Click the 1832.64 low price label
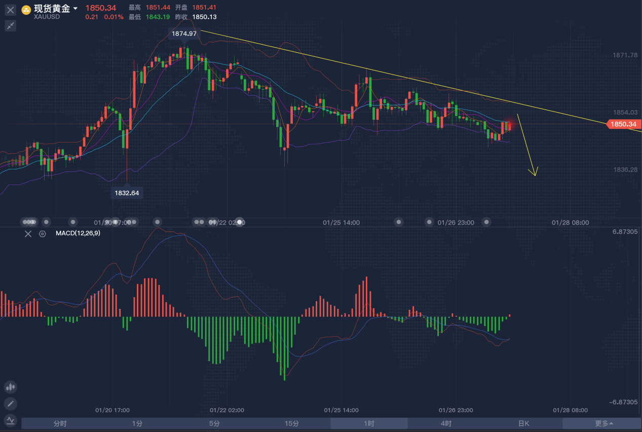This screenshot has height=432, width=642. (127, 193)
